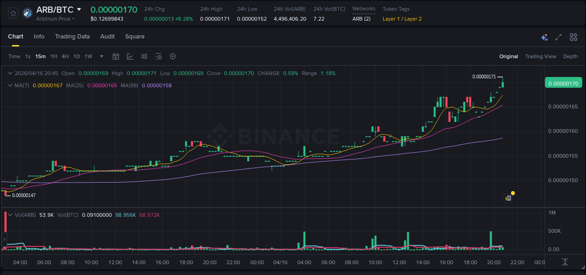Open the chart display settings icon
The height and width of the screenshot is (275, 586).
(158, 56)
